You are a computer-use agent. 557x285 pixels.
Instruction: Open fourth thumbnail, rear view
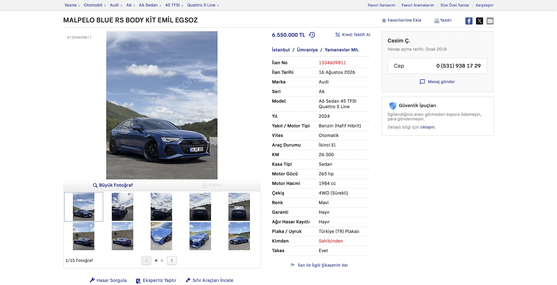click(x=200, y=207)
